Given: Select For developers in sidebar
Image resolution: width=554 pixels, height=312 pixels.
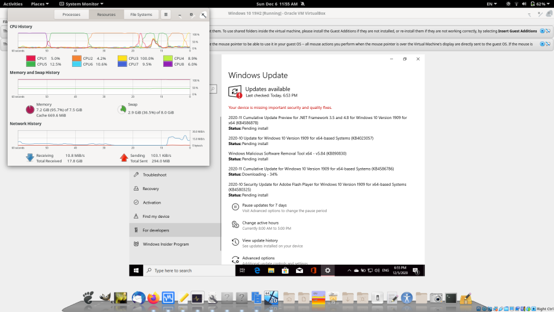Looking at the screenshot, I should (x=175, y=230).
